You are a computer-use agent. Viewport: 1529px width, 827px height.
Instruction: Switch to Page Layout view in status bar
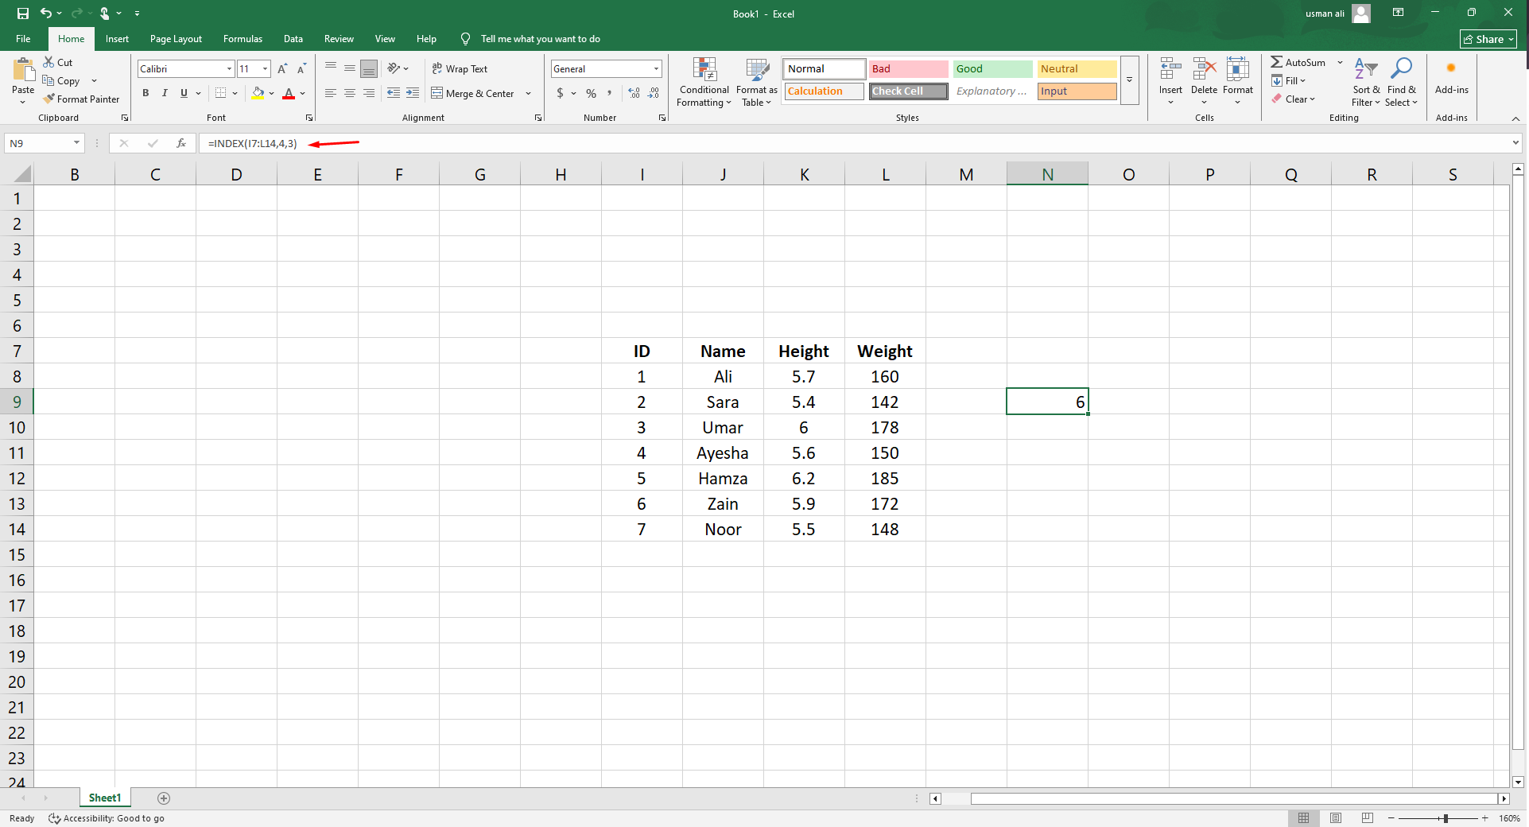click(1336, 818)
